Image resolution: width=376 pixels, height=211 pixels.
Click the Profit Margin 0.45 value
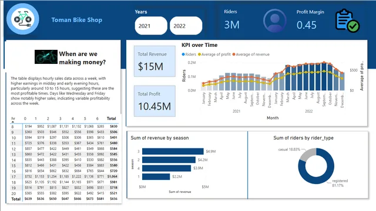click(x=307, y=25)
